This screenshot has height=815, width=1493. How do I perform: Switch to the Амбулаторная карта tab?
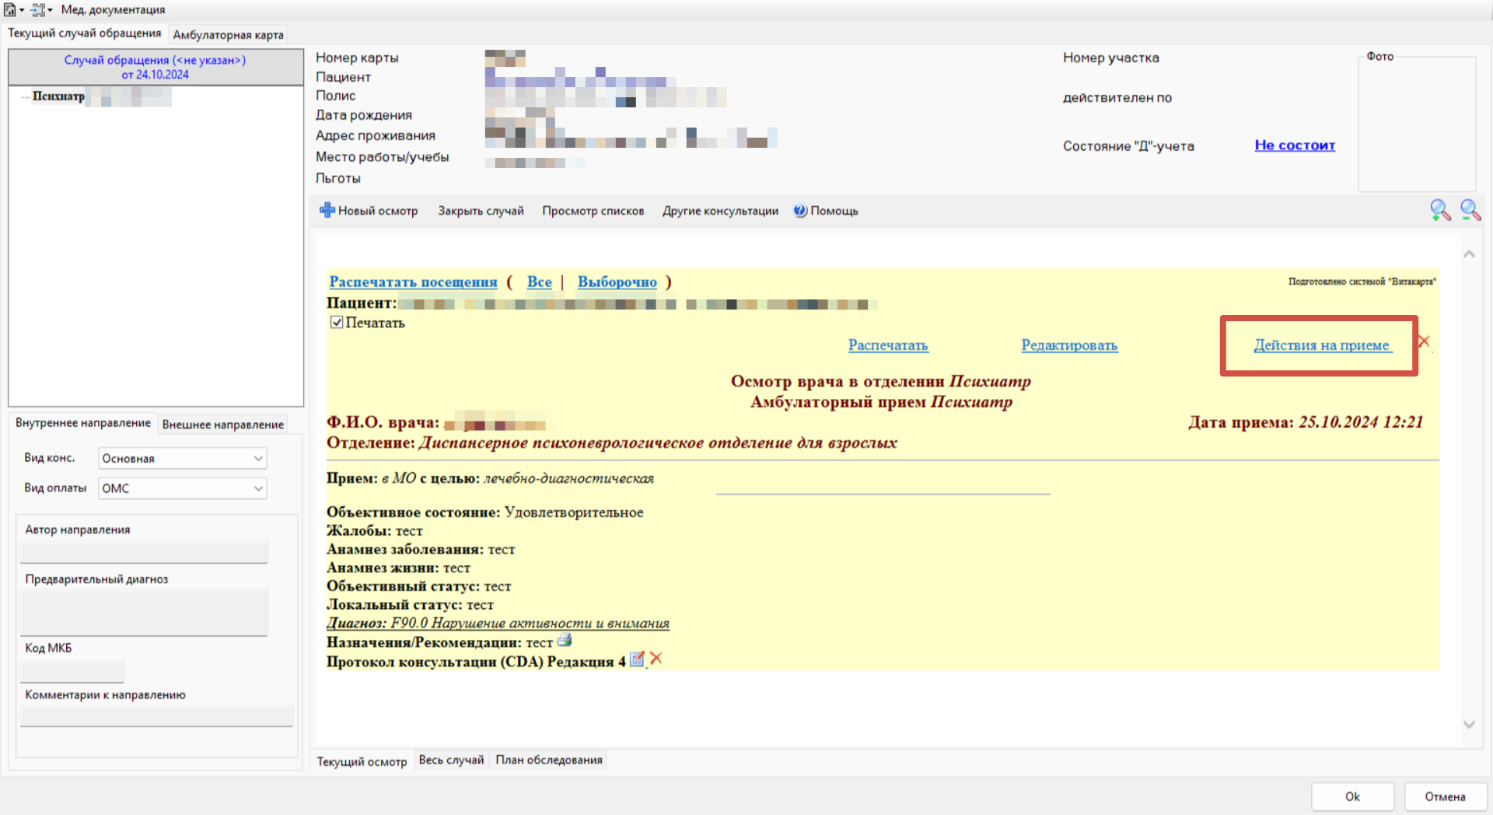point(228,35)
